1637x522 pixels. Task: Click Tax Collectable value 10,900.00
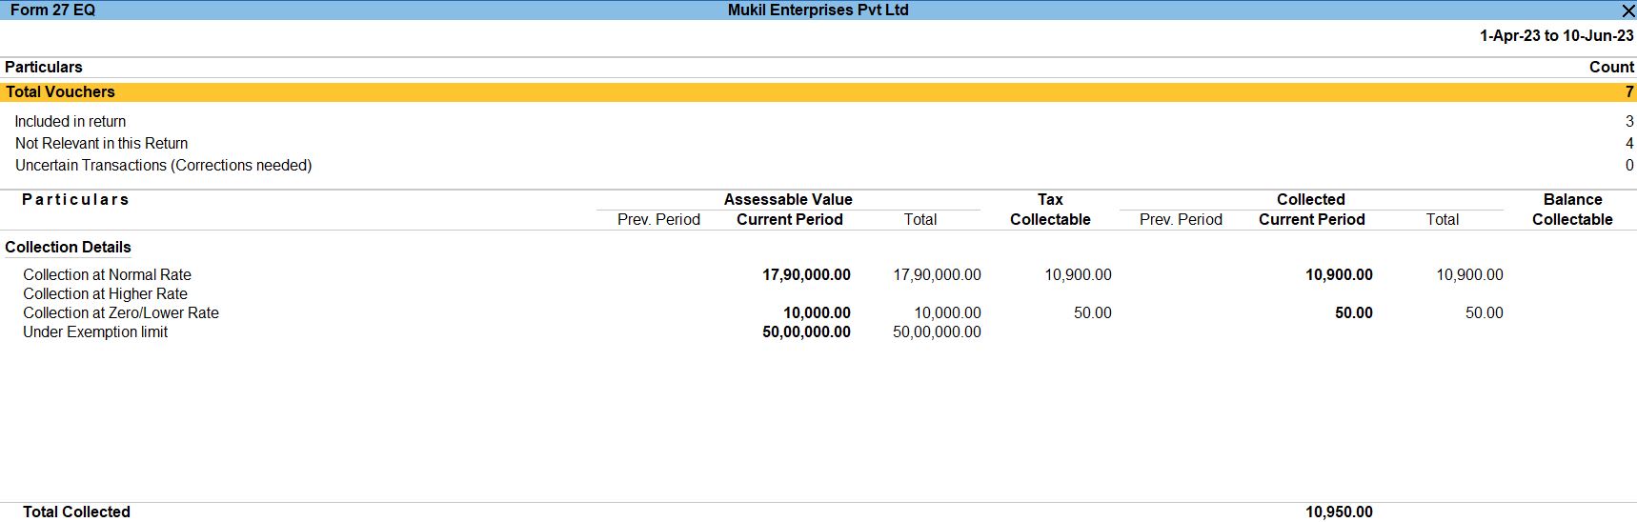tap(1078, 274)
